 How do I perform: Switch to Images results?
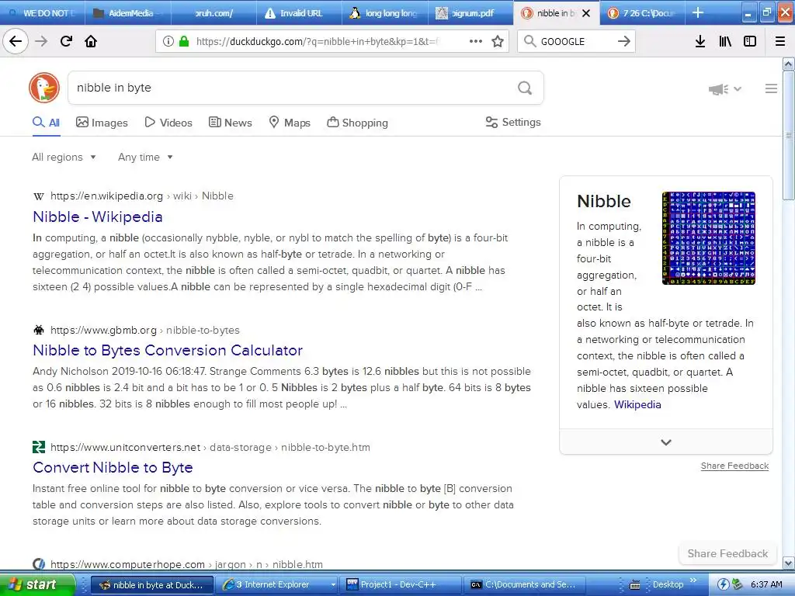102,123
